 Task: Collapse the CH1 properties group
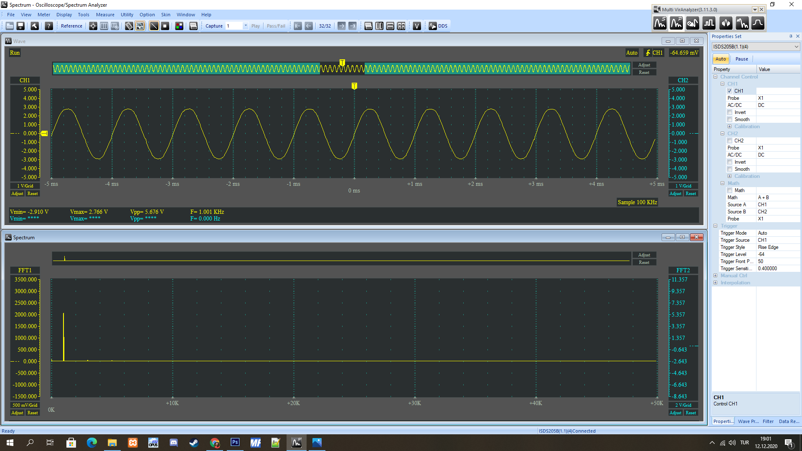[x=723, y=84]
